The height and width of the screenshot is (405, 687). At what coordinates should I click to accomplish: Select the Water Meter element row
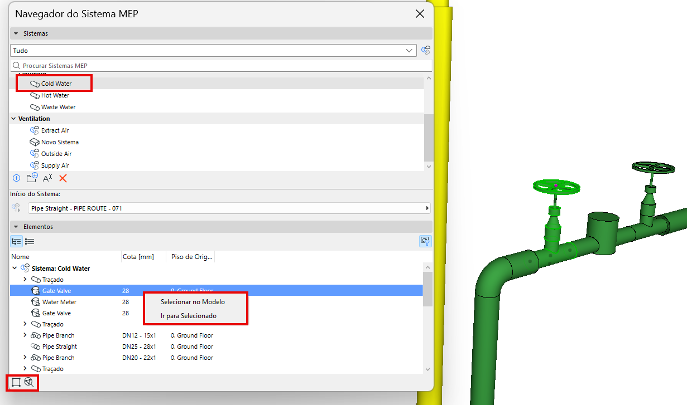tap(217, 302)
